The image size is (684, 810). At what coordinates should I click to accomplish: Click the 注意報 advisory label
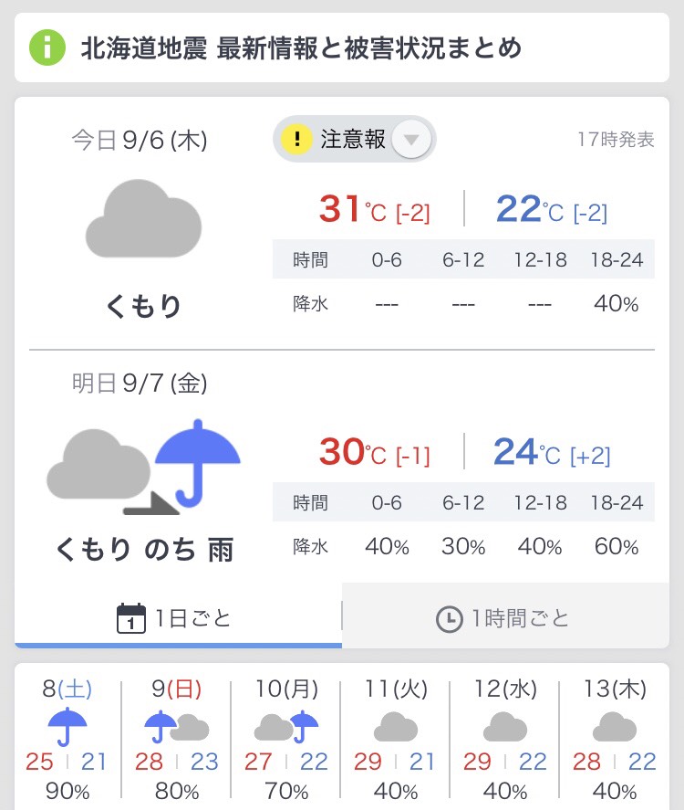tap(353, 140)
